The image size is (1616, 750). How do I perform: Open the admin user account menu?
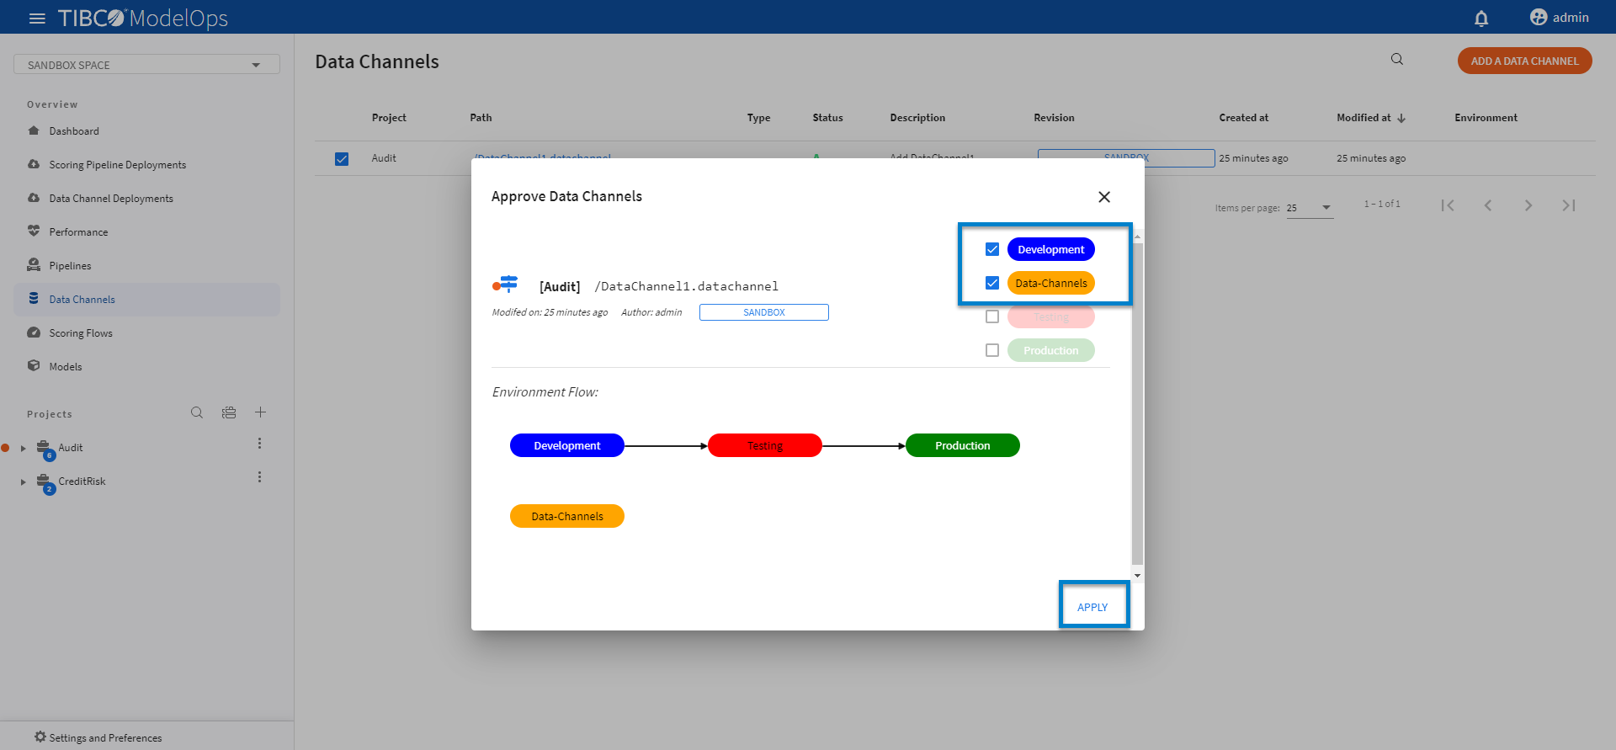tap(1559, 18)
